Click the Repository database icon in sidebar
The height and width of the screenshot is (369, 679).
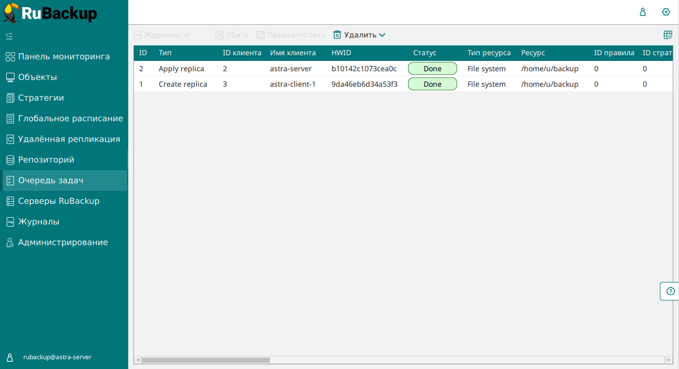10,160
